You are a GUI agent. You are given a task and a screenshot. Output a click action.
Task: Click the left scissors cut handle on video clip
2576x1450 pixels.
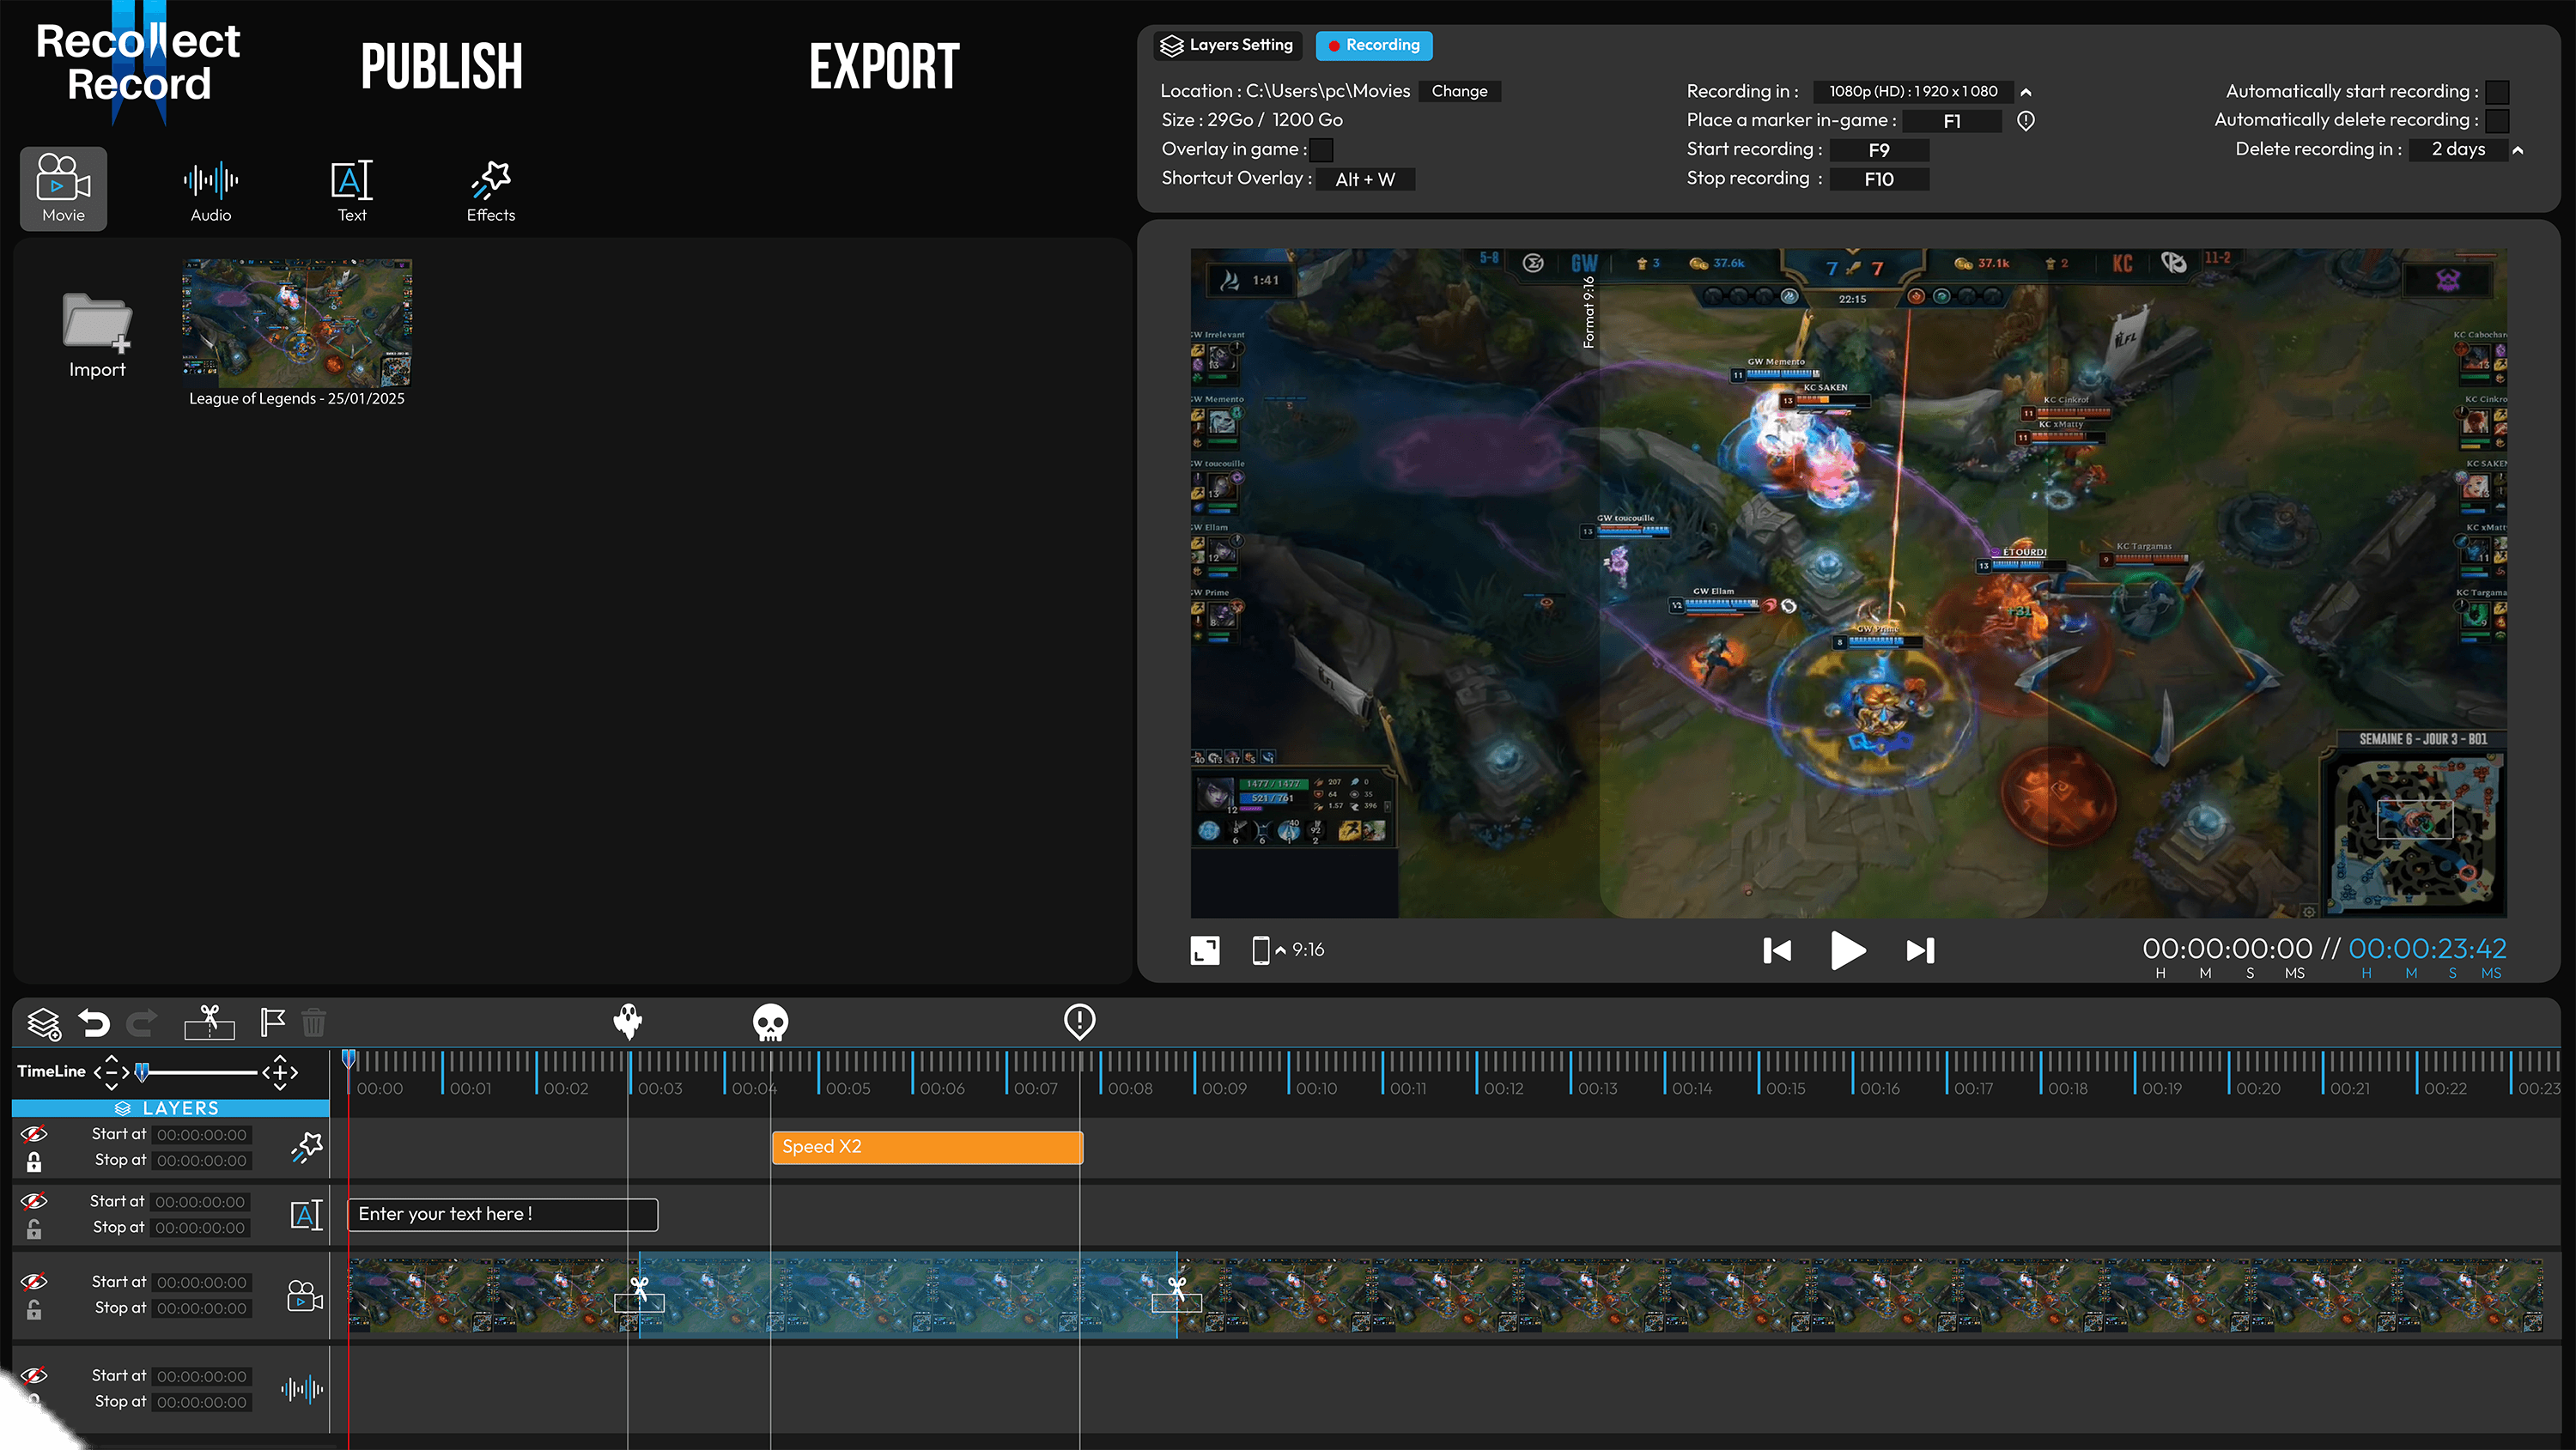point(639,1294)
